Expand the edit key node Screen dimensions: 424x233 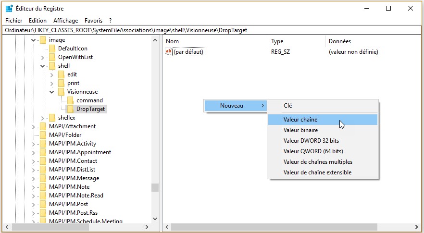[x=51, y=74]
